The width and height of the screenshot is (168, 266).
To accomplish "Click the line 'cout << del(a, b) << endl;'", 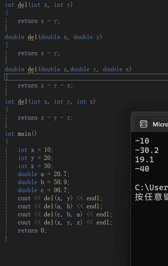I will [60, 206].
